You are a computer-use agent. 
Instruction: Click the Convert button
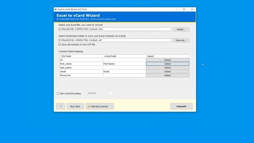[x=181, y=106]
